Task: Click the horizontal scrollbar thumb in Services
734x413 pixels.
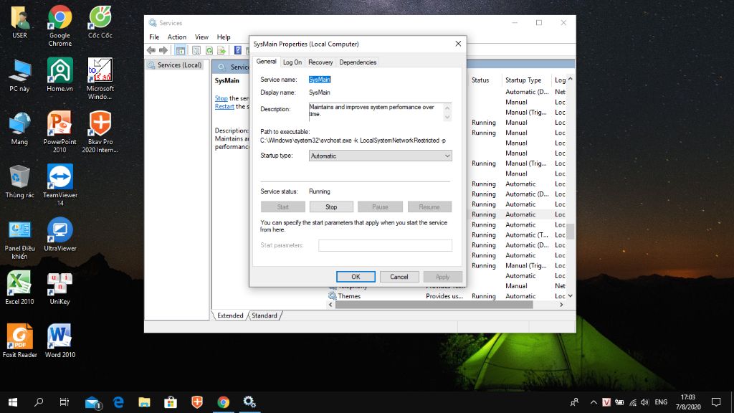Action: click(x=434, y=305)
